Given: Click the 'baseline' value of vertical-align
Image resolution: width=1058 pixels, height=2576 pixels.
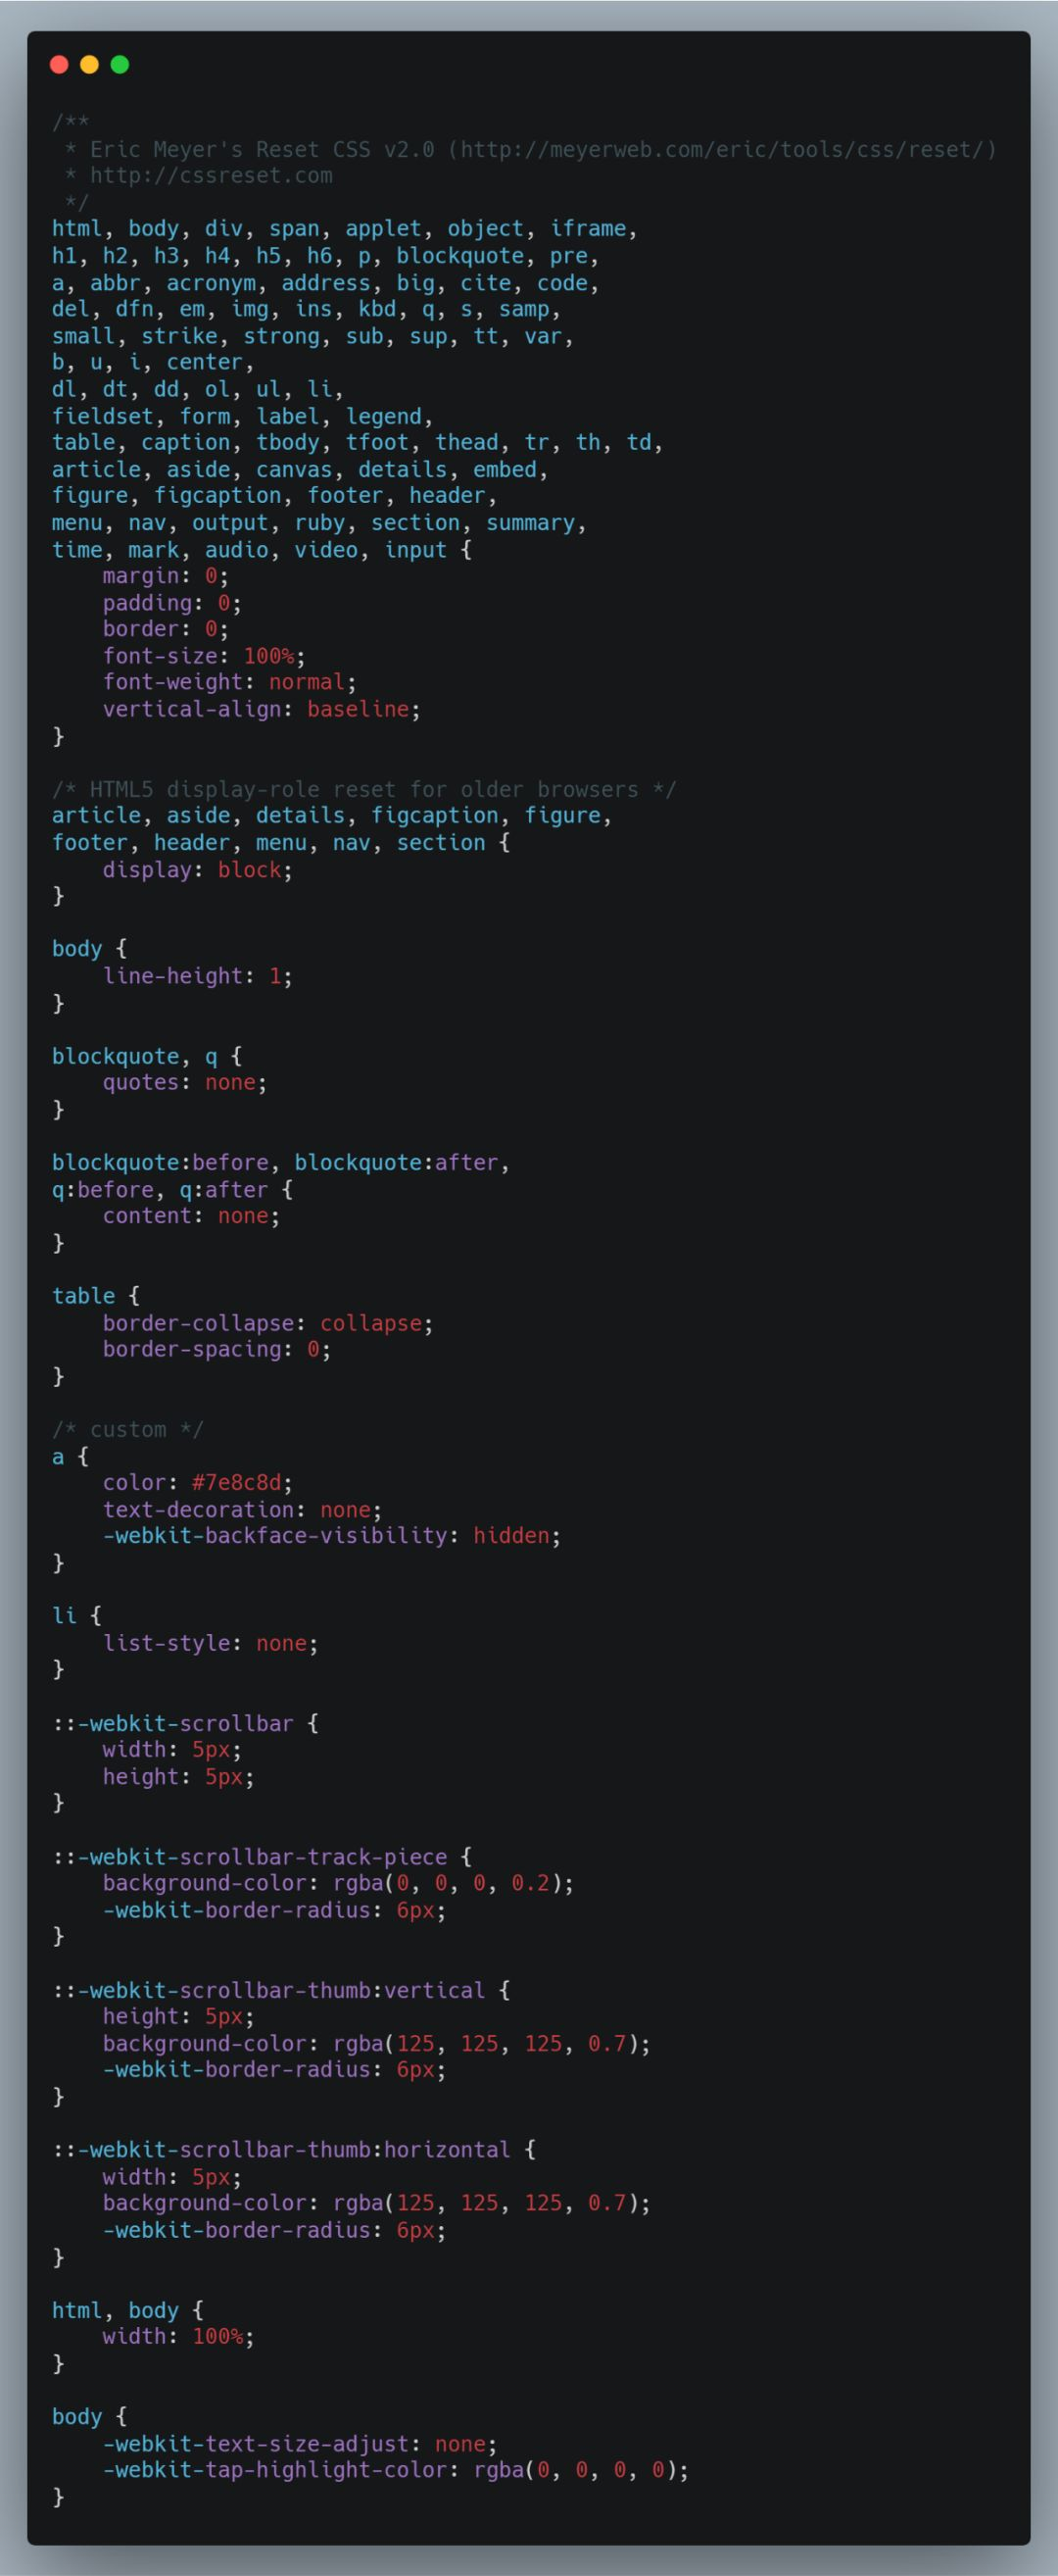Looking at the screenshot, I should tap(359, 709).
